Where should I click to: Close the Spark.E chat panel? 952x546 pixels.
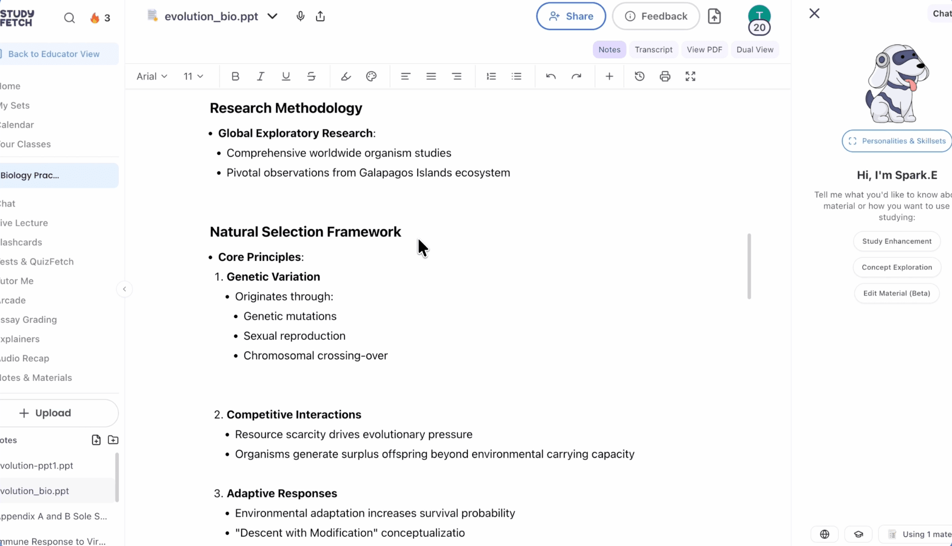coord(814,13)
